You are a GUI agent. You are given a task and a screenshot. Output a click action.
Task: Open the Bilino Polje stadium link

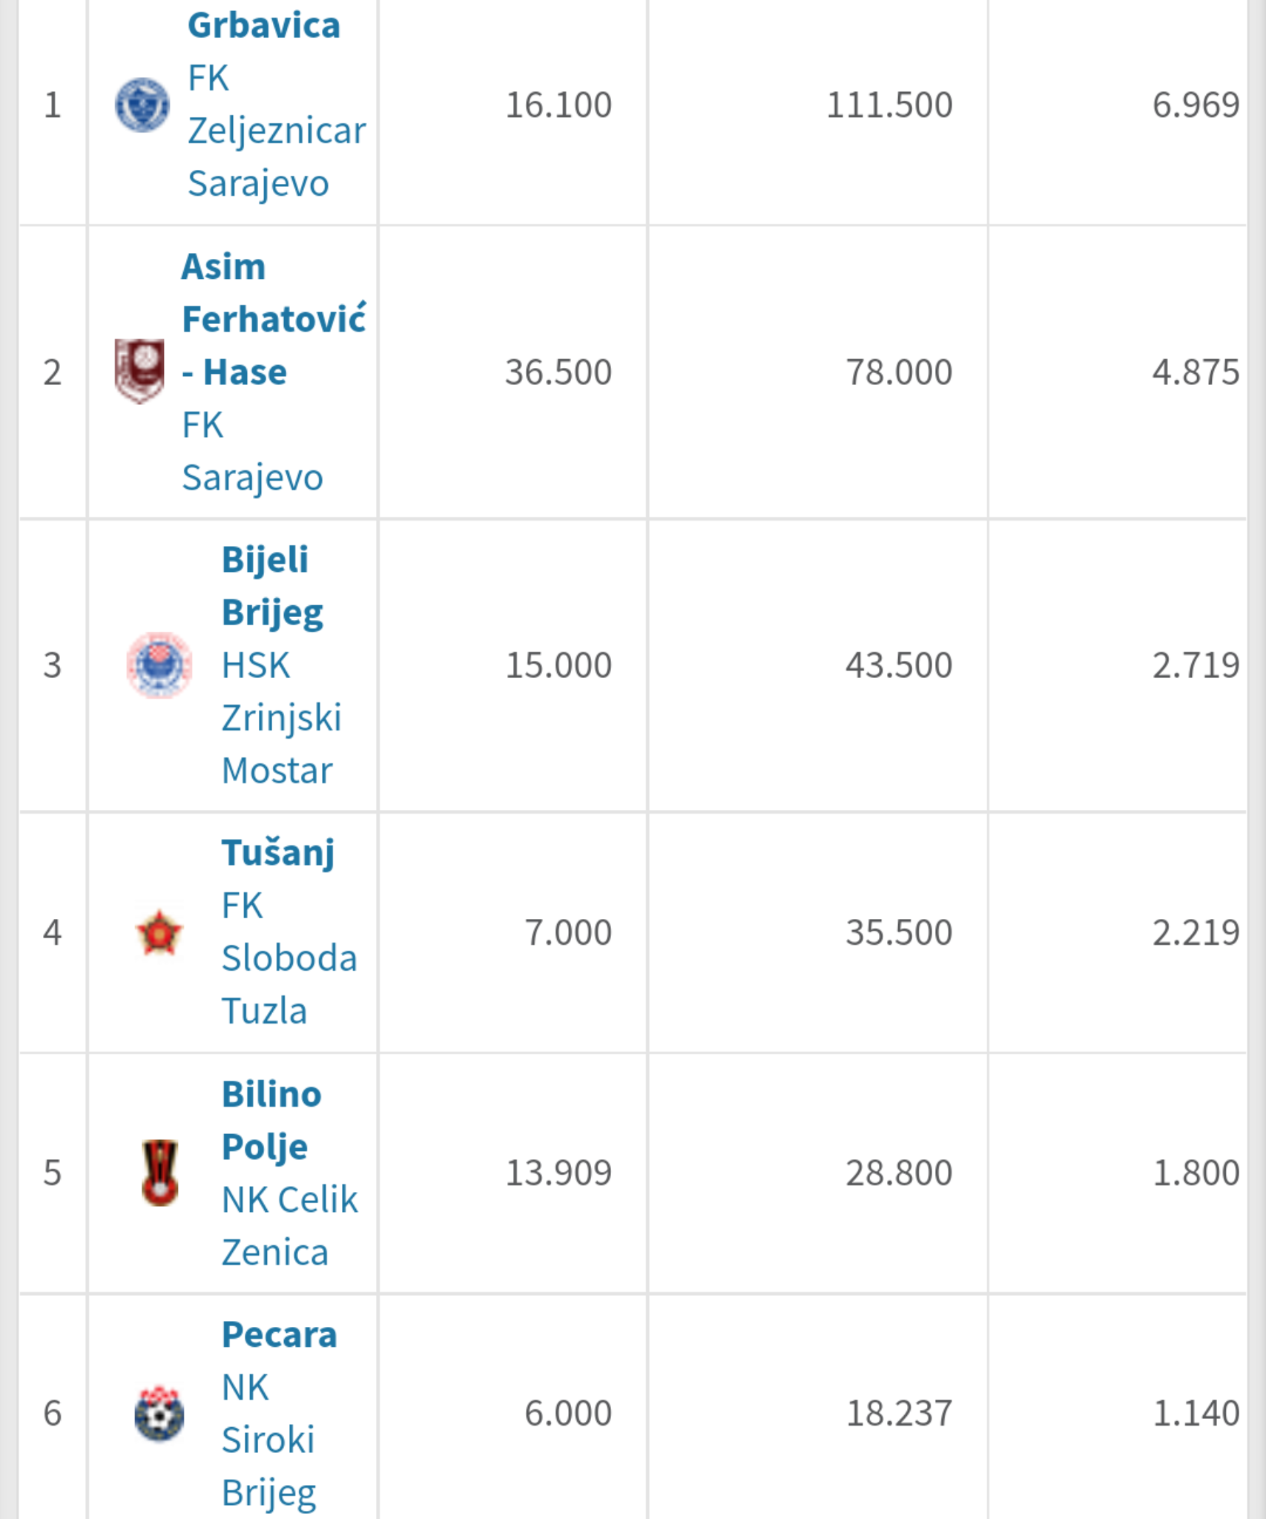tap(271, 1120)
